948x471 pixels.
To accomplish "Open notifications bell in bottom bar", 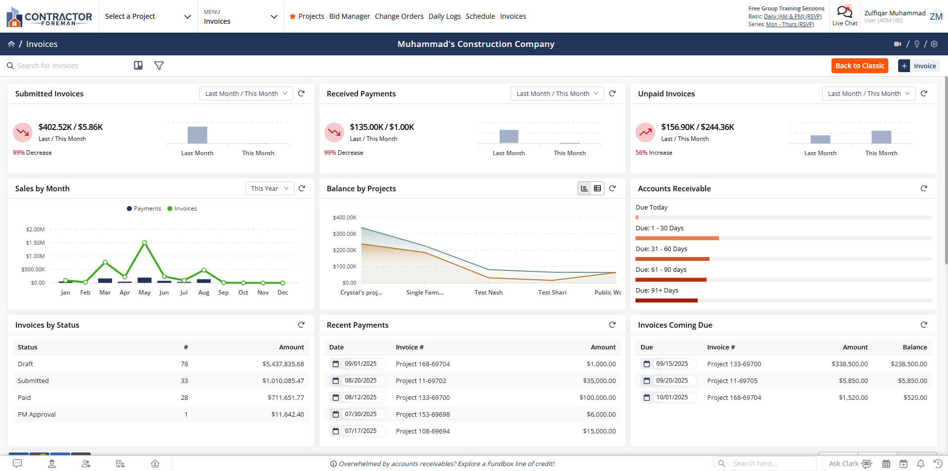I will point(921,464).
